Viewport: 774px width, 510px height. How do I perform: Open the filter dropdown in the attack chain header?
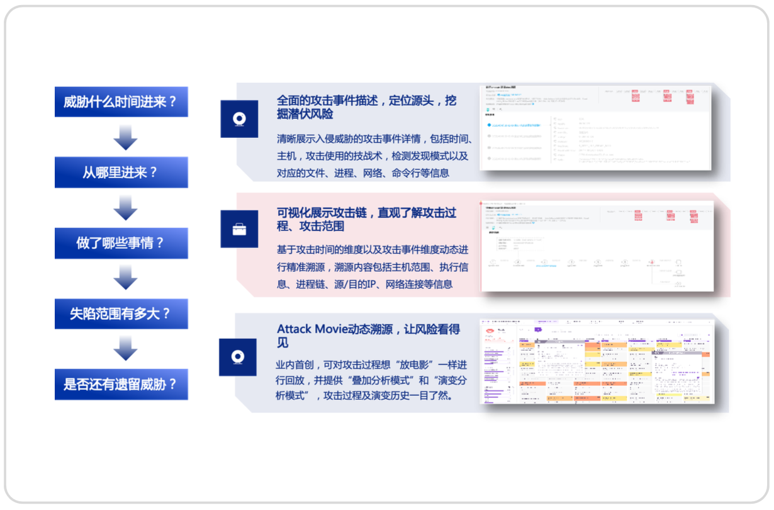pyautogui.click(x=610, y=211)
